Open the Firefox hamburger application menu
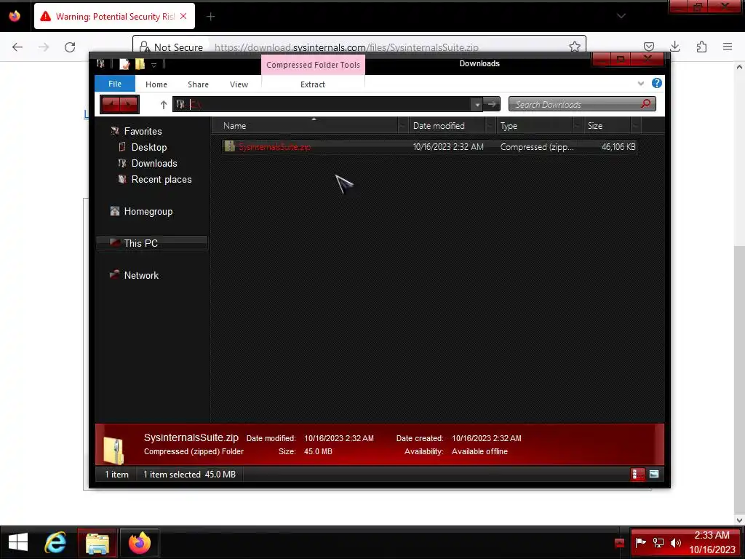 click(728, 47)
